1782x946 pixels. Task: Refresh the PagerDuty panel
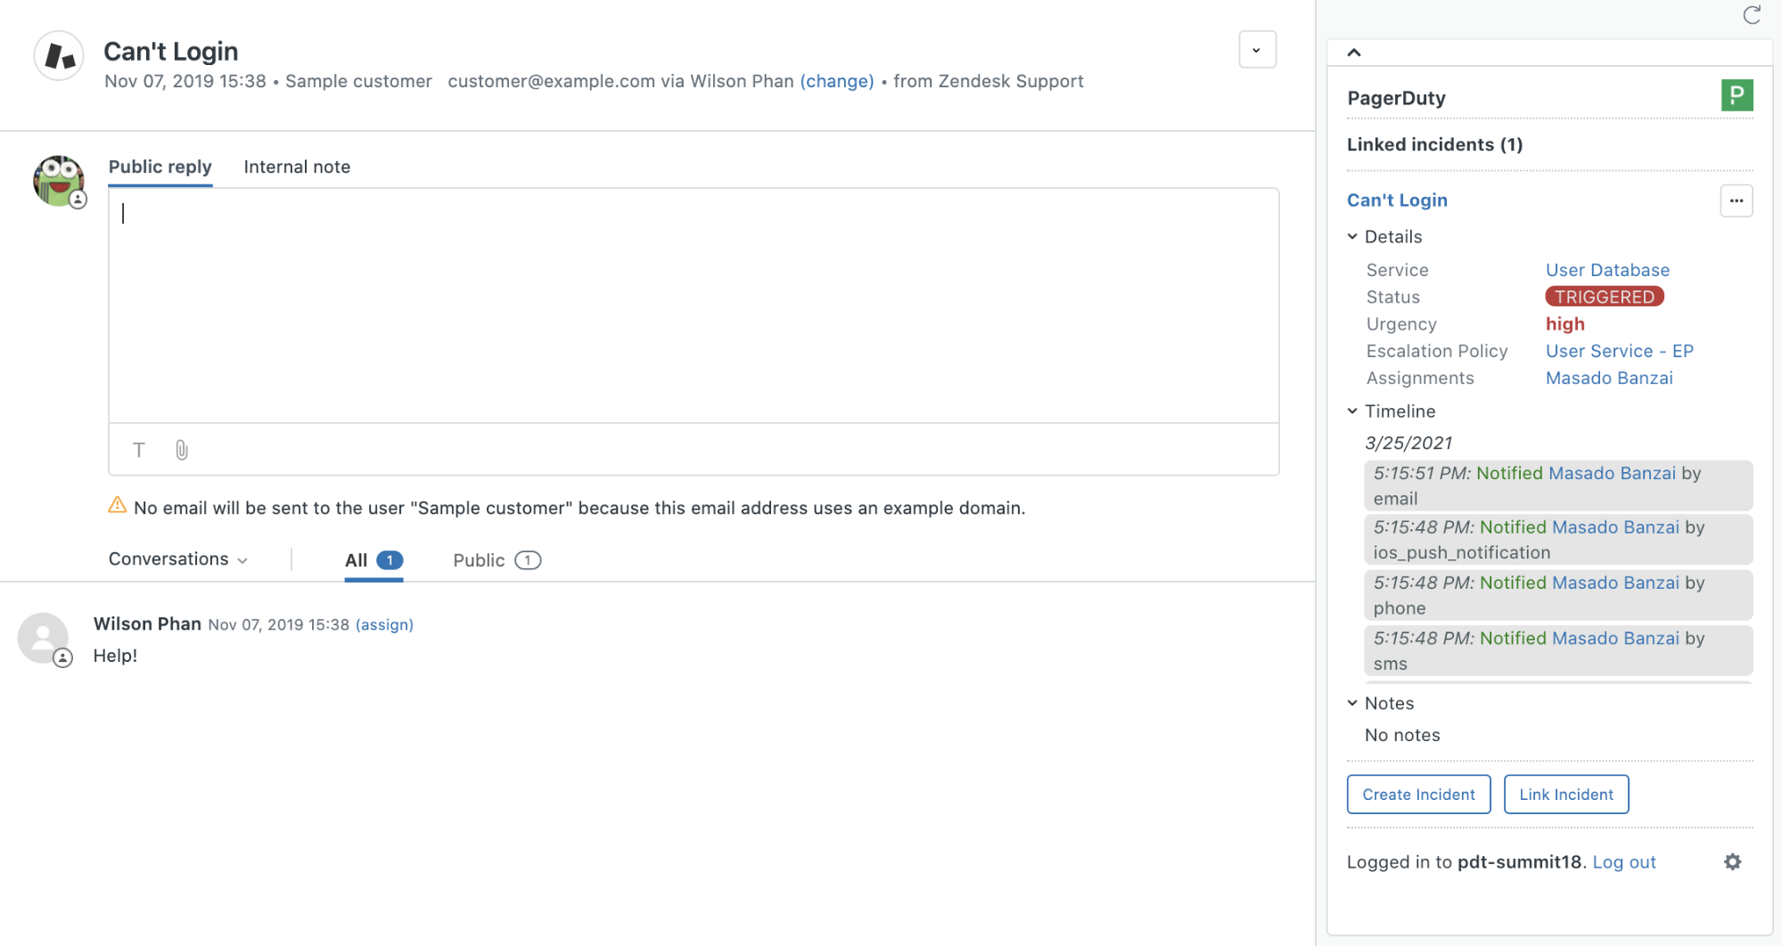point(1753,15)
